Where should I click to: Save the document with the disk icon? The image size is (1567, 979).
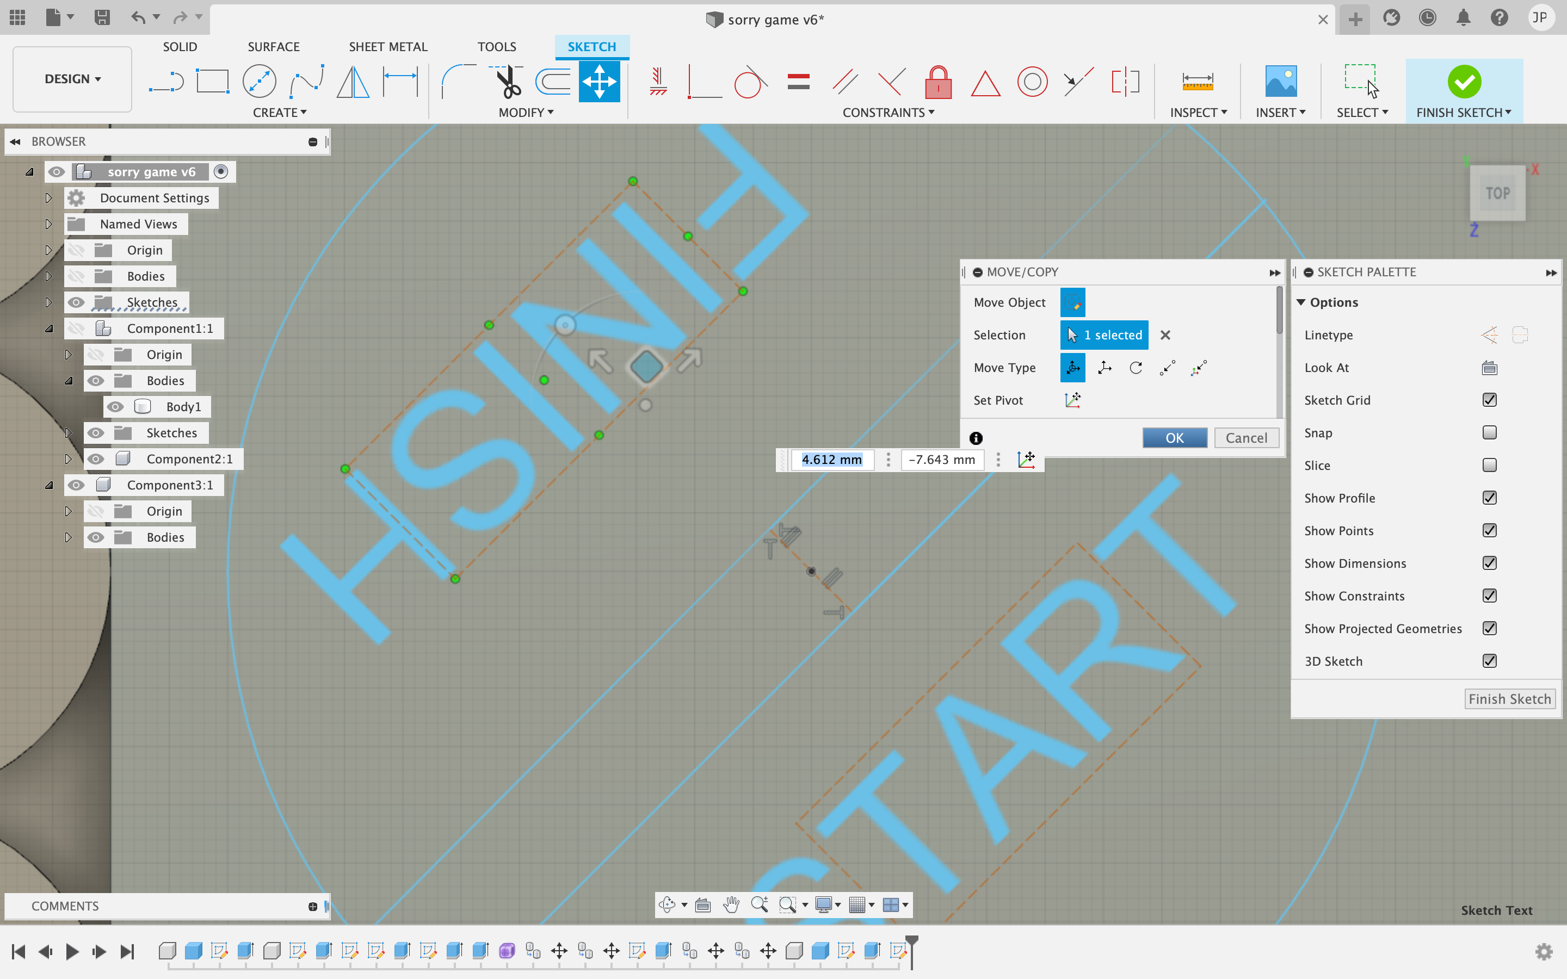click(x=102, y=17)
